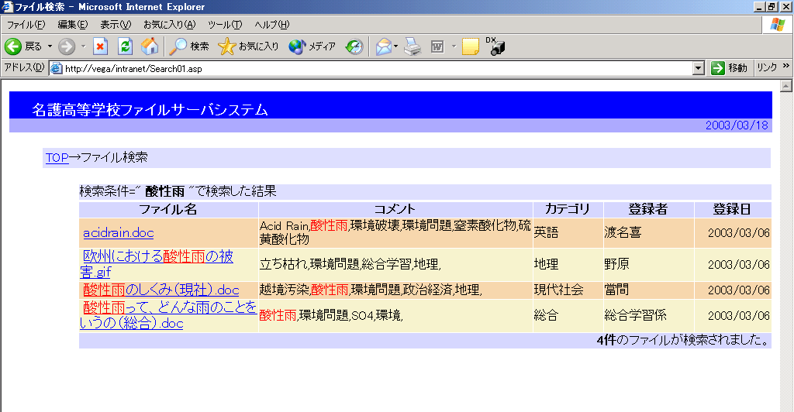Viewport: 794px width, 412px height.
Task: Click the 登録者 column header
Action: tap(648, 209)
